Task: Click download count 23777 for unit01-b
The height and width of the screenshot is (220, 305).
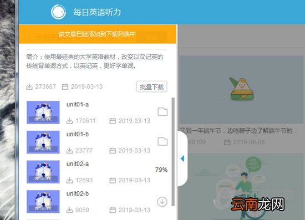Action: pyautogui.click(x=84, y=151)
